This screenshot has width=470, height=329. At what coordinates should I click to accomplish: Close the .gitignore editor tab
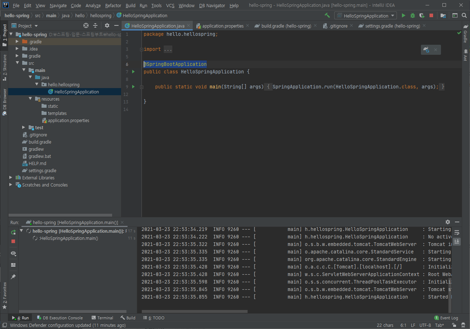pyautogui.click(x=351, y=26)
